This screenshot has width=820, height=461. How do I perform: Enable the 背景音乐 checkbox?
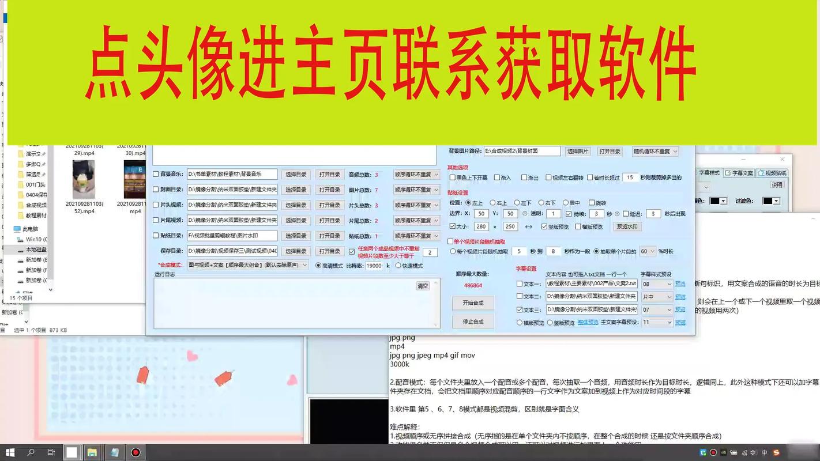[156, 173]
